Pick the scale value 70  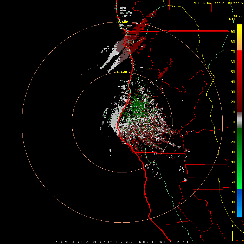[233, 52]
